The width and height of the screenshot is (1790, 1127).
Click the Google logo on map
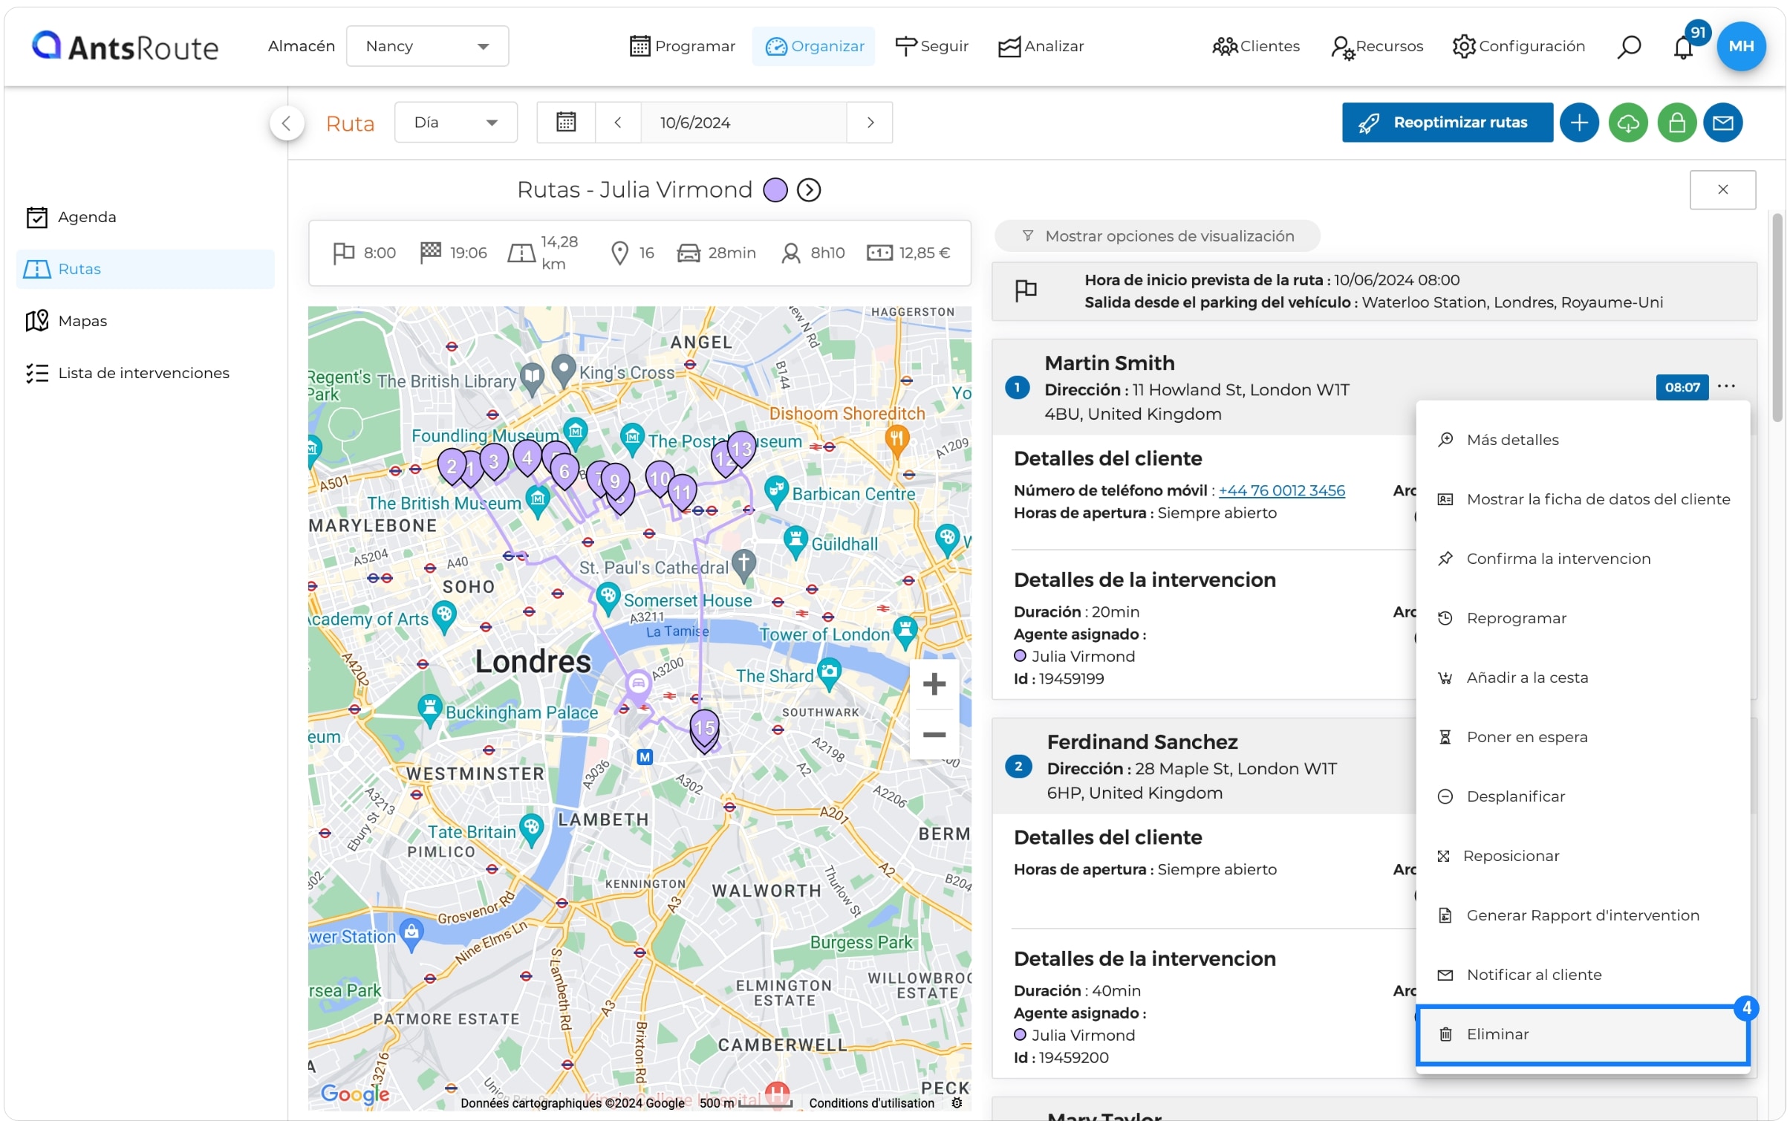(354, 1094)
